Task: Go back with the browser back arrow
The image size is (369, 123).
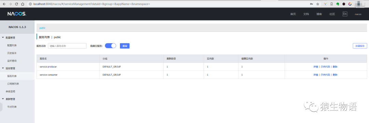Action: [4, 4]
